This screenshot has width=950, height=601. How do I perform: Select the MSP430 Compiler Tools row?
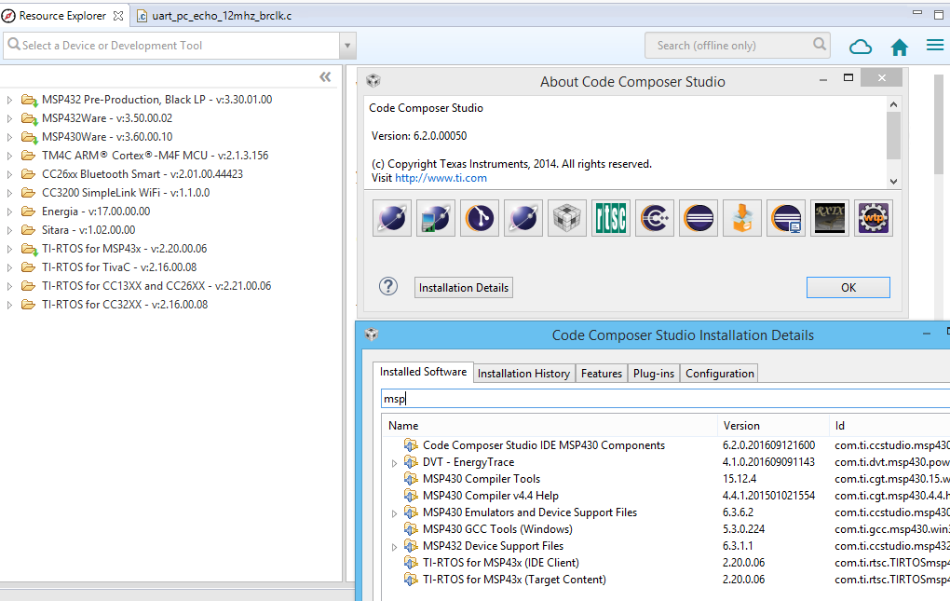point(667,479)
